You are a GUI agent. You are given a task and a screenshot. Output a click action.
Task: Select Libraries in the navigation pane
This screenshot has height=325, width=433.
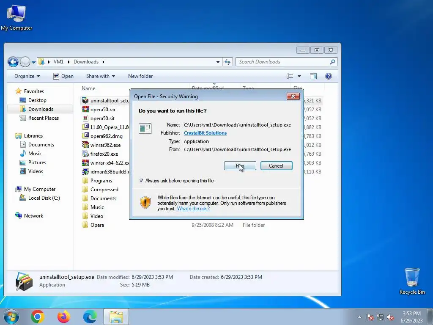33,136
